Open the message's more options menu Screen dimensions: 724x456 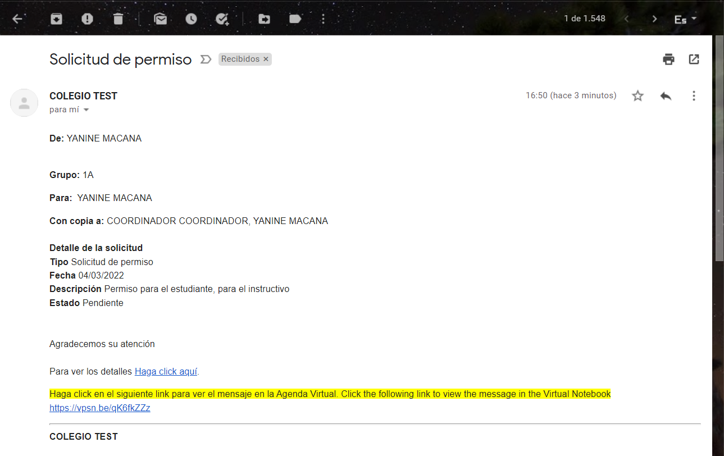tap(694, 96)
